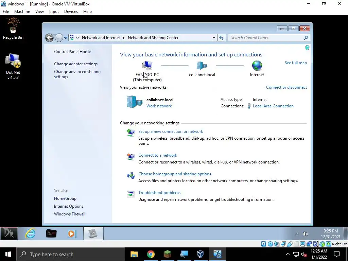Click the VirtualBox optical drive status icon
The height and width of the screenshot is (261, 348).
[270, 244]
